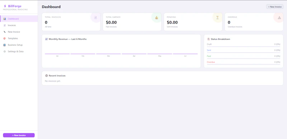Click the Dashboard page heading
This screenshot has width=287, height=139.
tap(51, 7)
